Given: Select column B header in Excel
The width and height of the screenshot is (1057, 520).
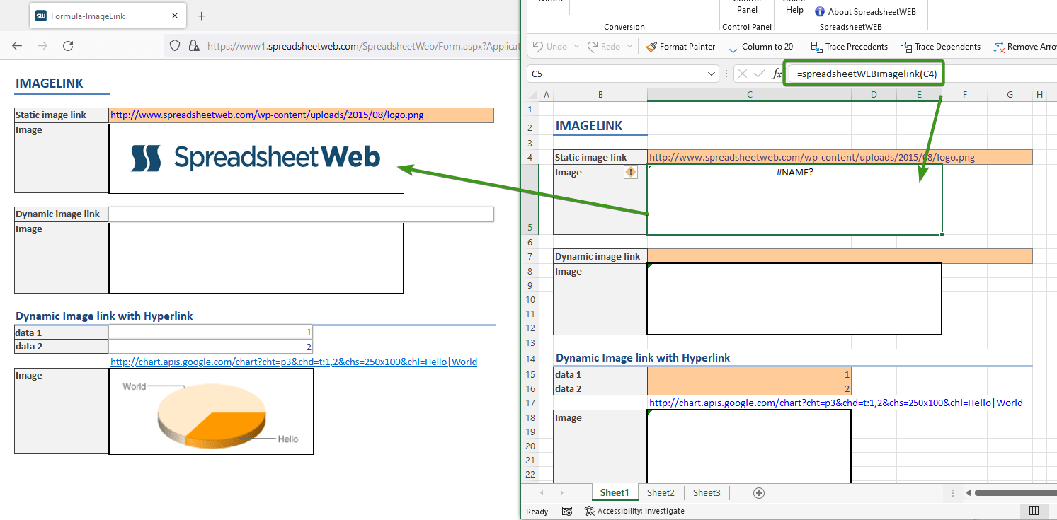Looking at the screenshot, I should click(600, 95).
